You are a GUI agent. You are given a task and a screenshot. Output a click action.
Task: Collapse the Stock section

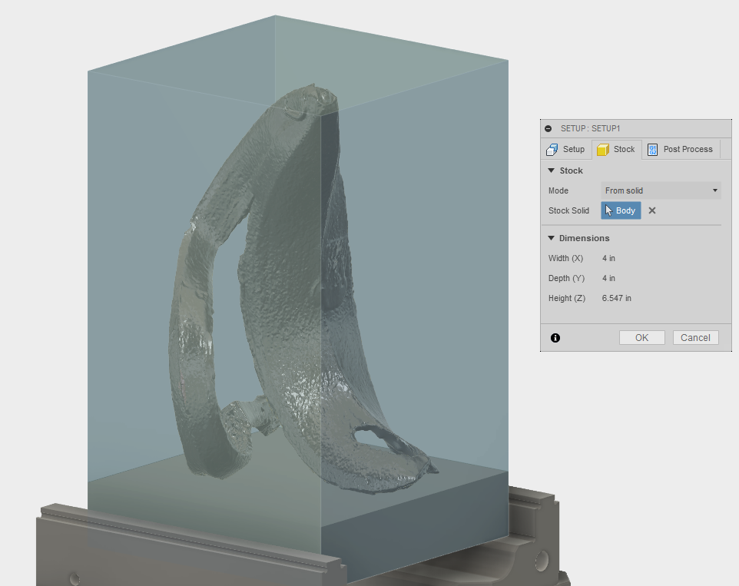[551, 171]
